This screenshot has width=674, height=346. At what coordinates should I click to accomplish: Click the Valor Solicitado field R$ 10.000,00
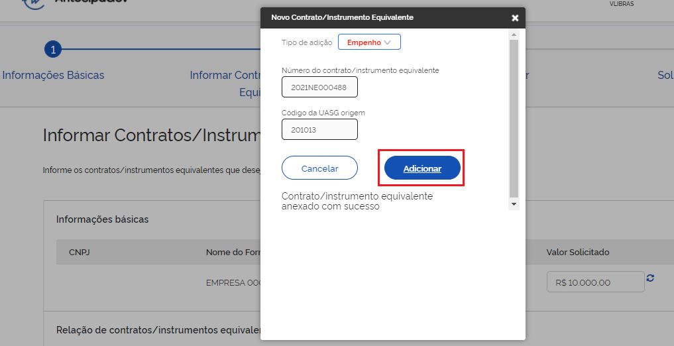click(595, 282)
